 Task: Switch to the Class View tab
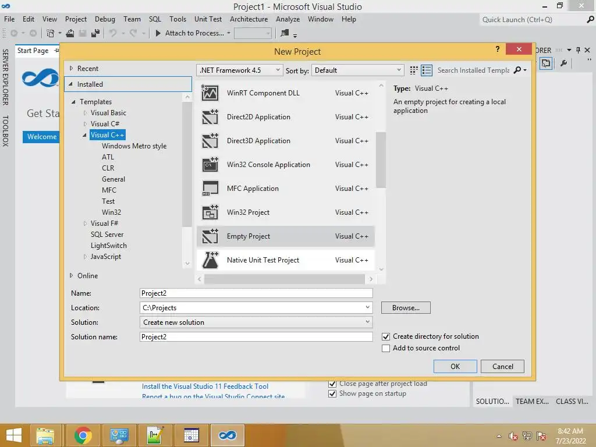pos(572,402)
